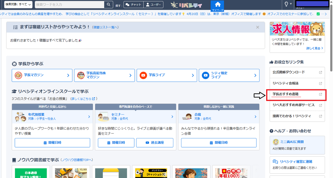This screenshot has width=333, height=178.
Task: Open the 宿題リスト一覧へ link
Action: coord(105,27)
